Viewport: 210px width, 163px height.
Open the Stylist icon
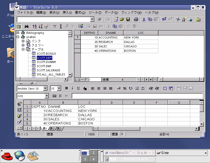tap(184, 20)
